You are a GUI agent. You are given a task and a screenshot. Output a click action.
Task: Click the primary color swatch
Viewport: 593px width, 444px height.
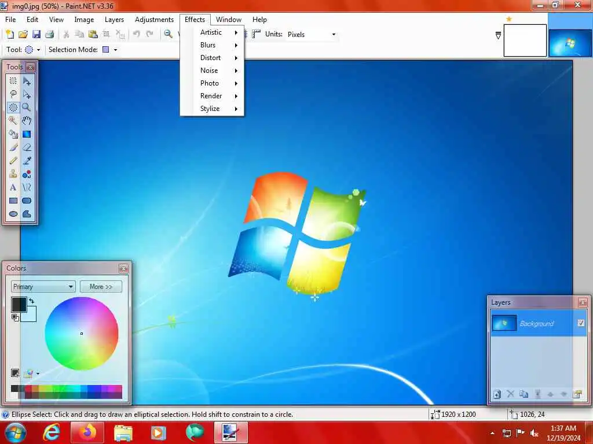pos(19,304)
